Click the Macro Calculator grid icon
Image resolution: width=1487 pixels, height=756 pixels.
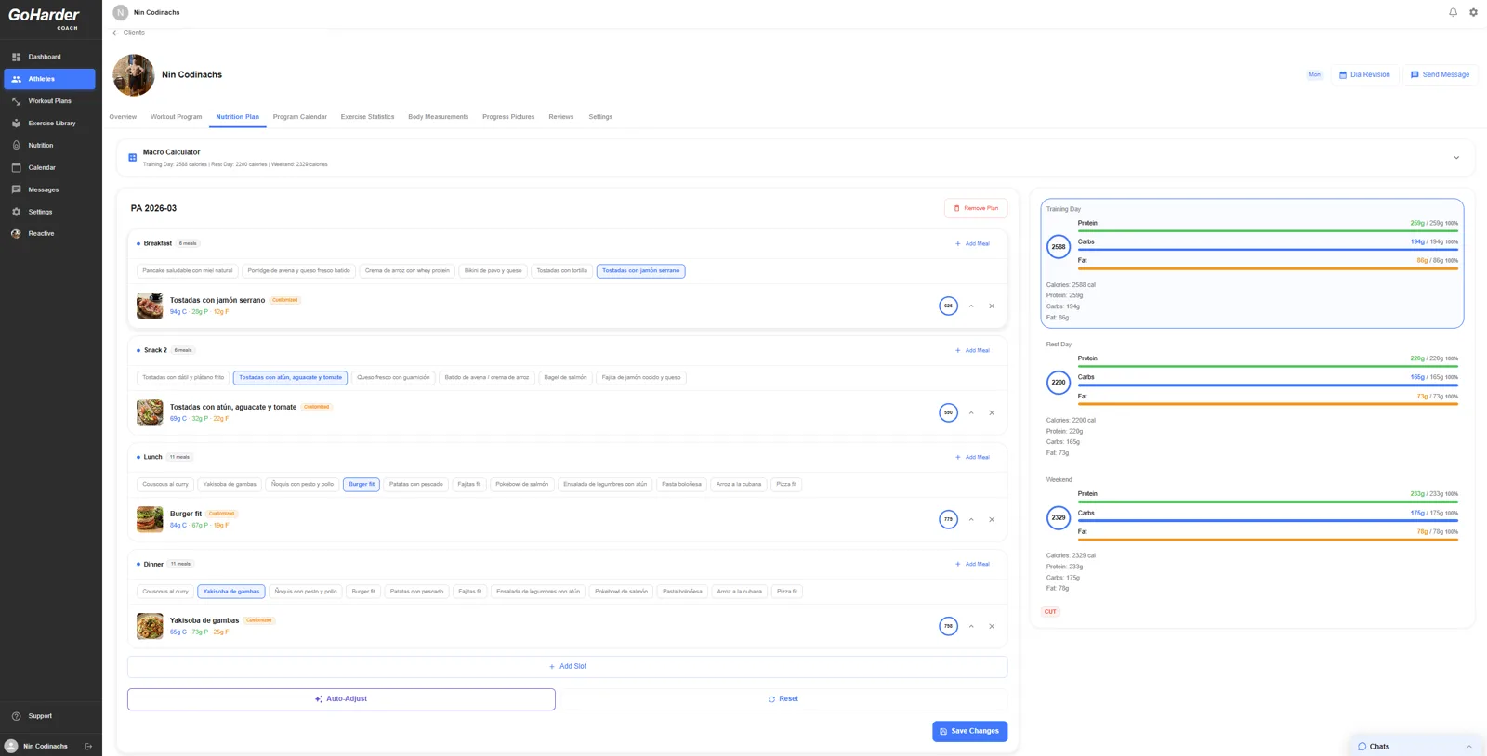tap(132, 158)
